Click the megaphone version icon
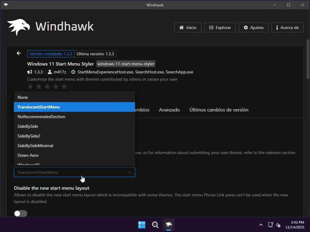This screenshot has height=232, width=310. click(x=30, y=72)
